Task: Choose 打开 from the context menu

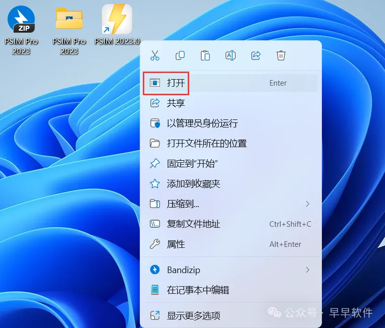Action: coord(230,83)
